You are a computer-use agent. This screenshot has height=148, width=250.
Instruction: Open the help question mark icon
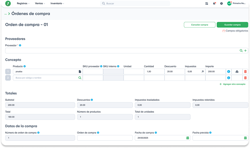click(x=222, y=3)
